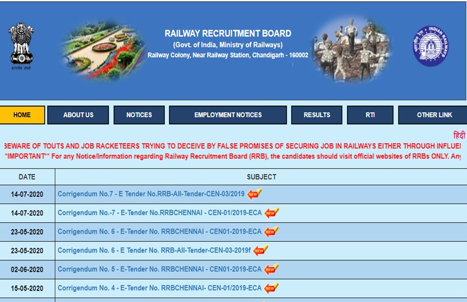Screen dimensions: 467x302
Task: Click NEW badge on 23-05-2020 RRBCHENNAI Corrigendum 6
Action: point(272,232)
